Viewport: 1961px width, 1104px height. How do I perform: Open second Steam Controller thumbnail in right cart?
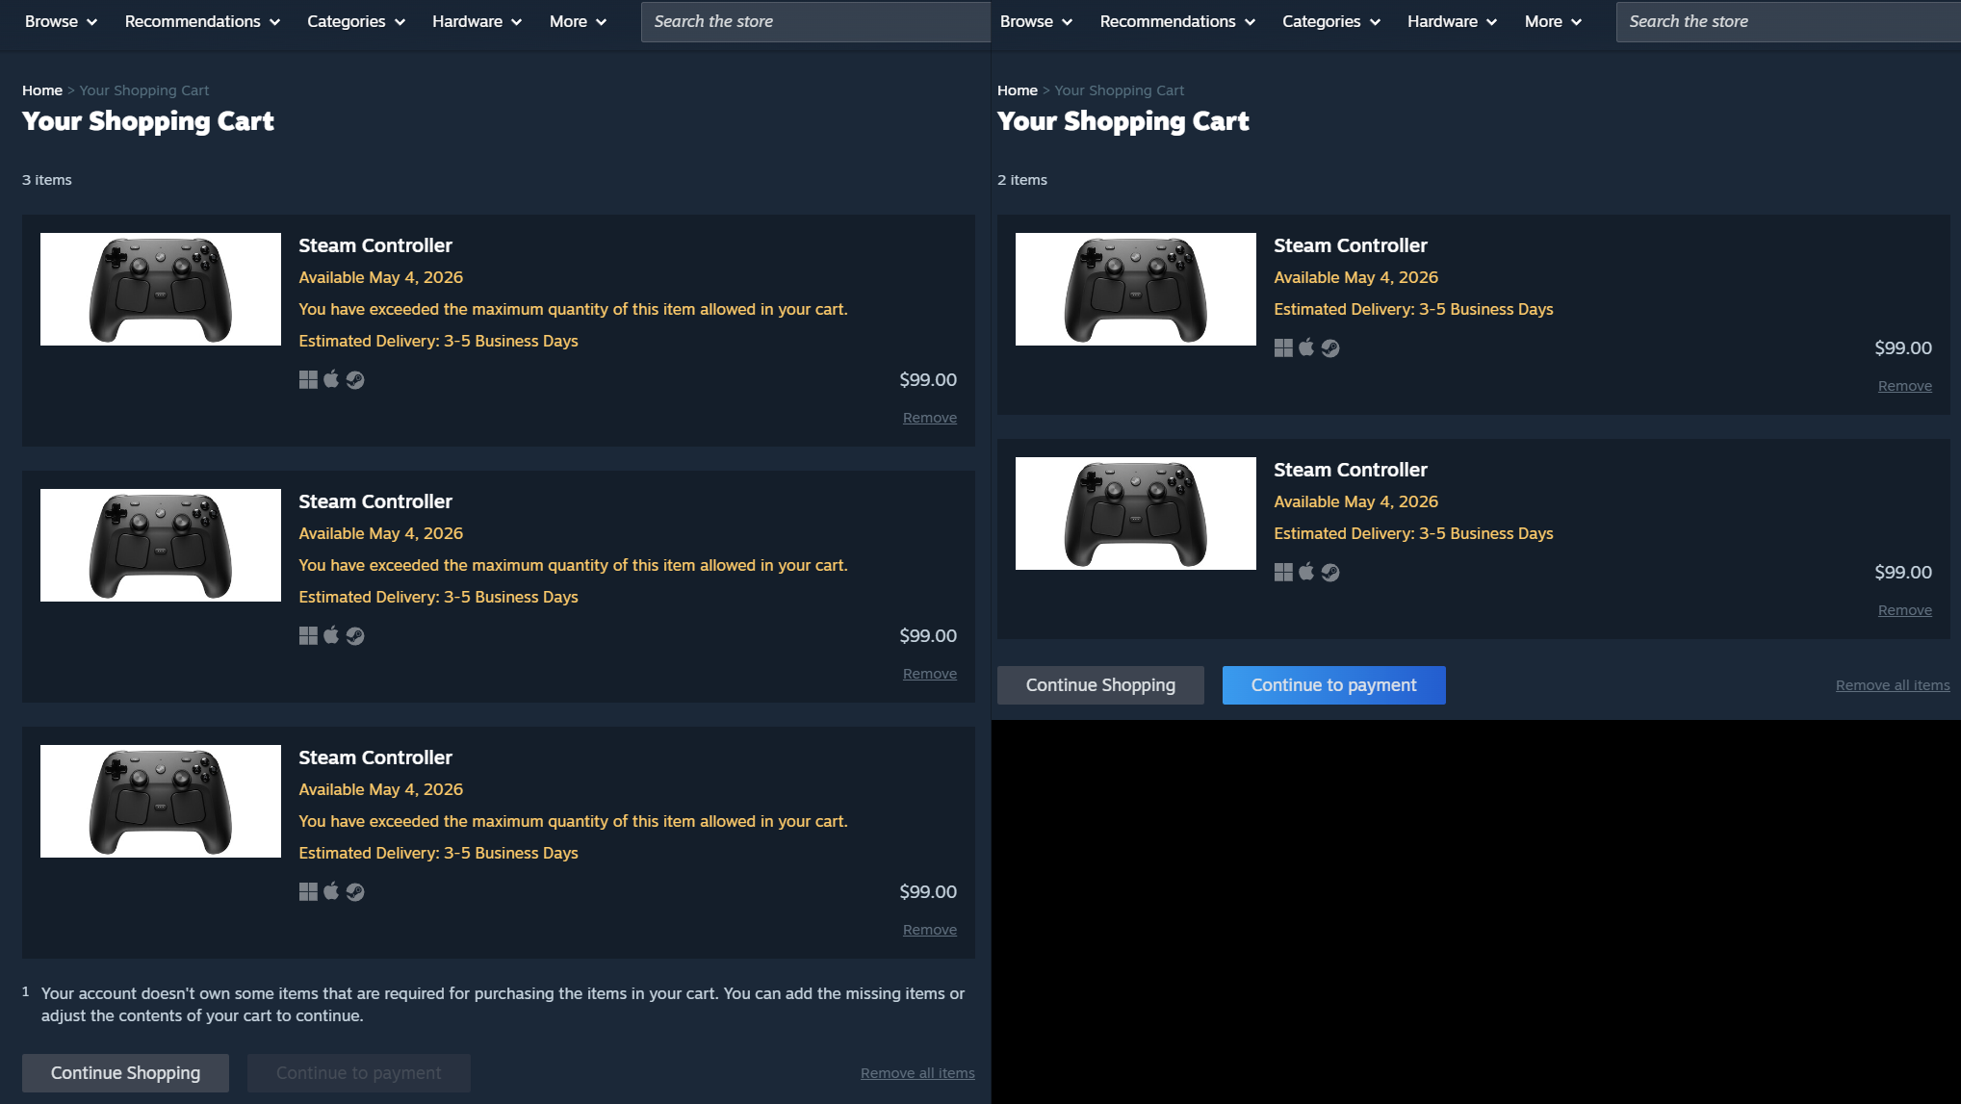(x=1136, y=513)
